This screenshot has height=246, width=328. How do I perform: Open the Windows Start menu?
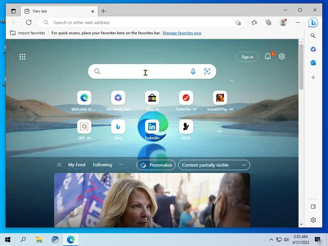tap(8, 240)
